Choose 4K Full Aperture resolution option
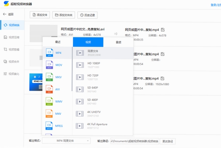This screenshot has width=221, height=148. (103, 126)
